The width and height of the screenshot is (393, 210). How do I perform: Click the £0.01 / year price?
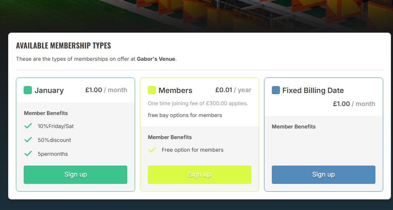coord(233,90)
